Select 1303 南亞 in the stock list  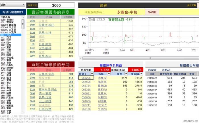pyautogui.click(x=6, y=53)
